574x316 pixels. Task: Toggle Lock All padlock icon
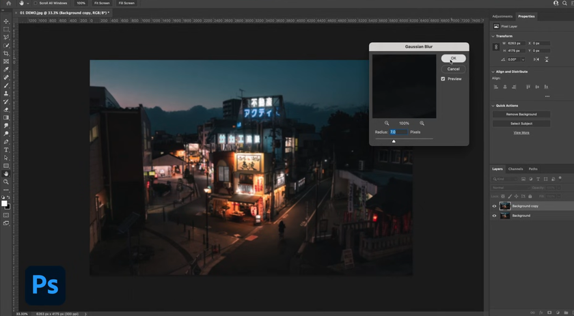click(x=530, y=197)
